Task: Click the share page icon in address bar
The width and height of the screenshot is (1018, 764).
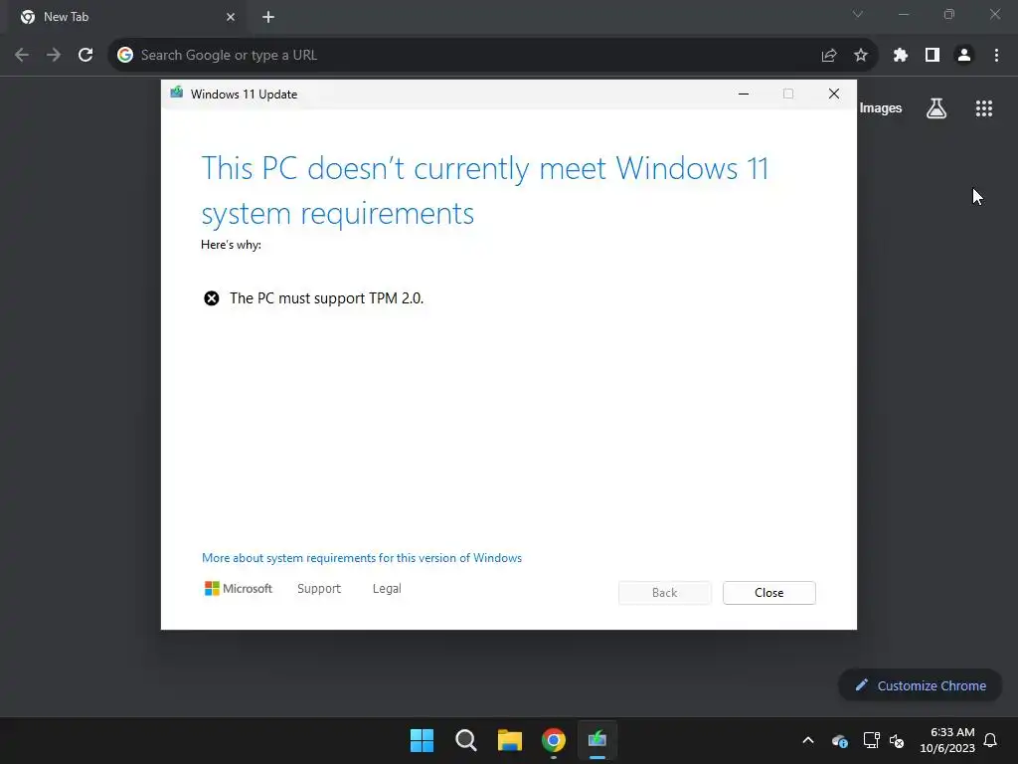Action: 829,56
